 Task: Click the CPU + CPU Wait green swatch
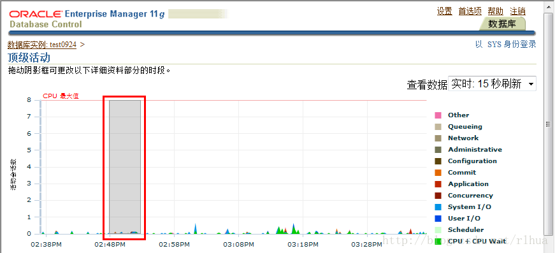438,242
